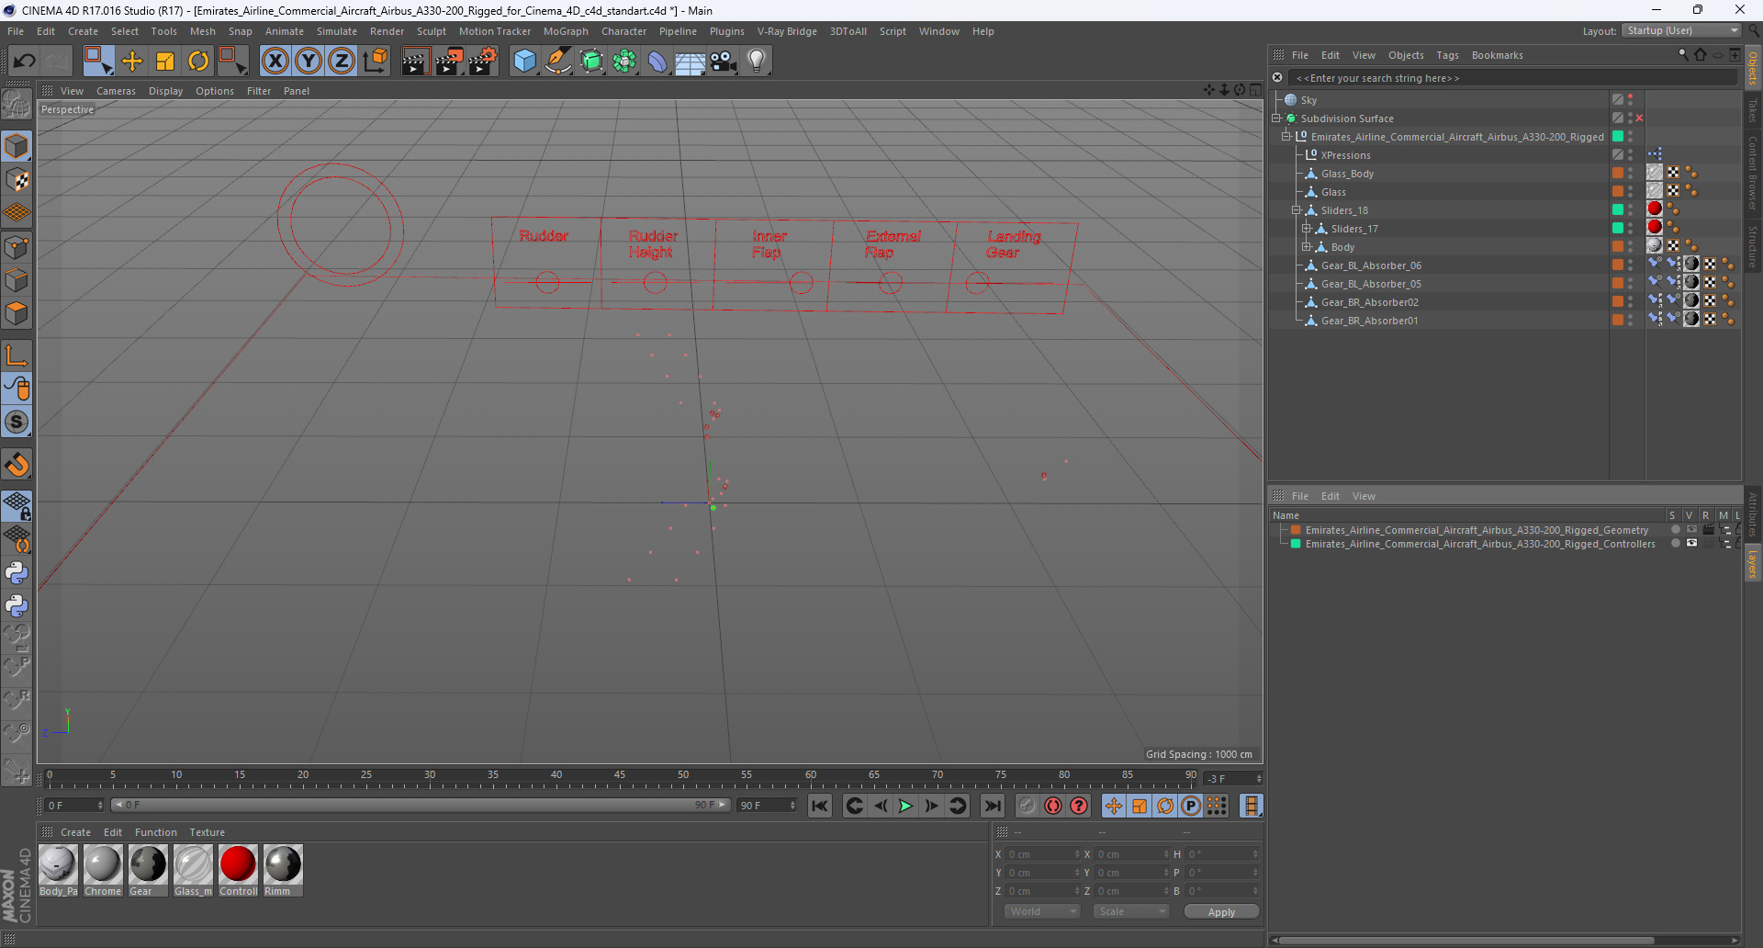Click the first Python script icon

pos(17,572)
